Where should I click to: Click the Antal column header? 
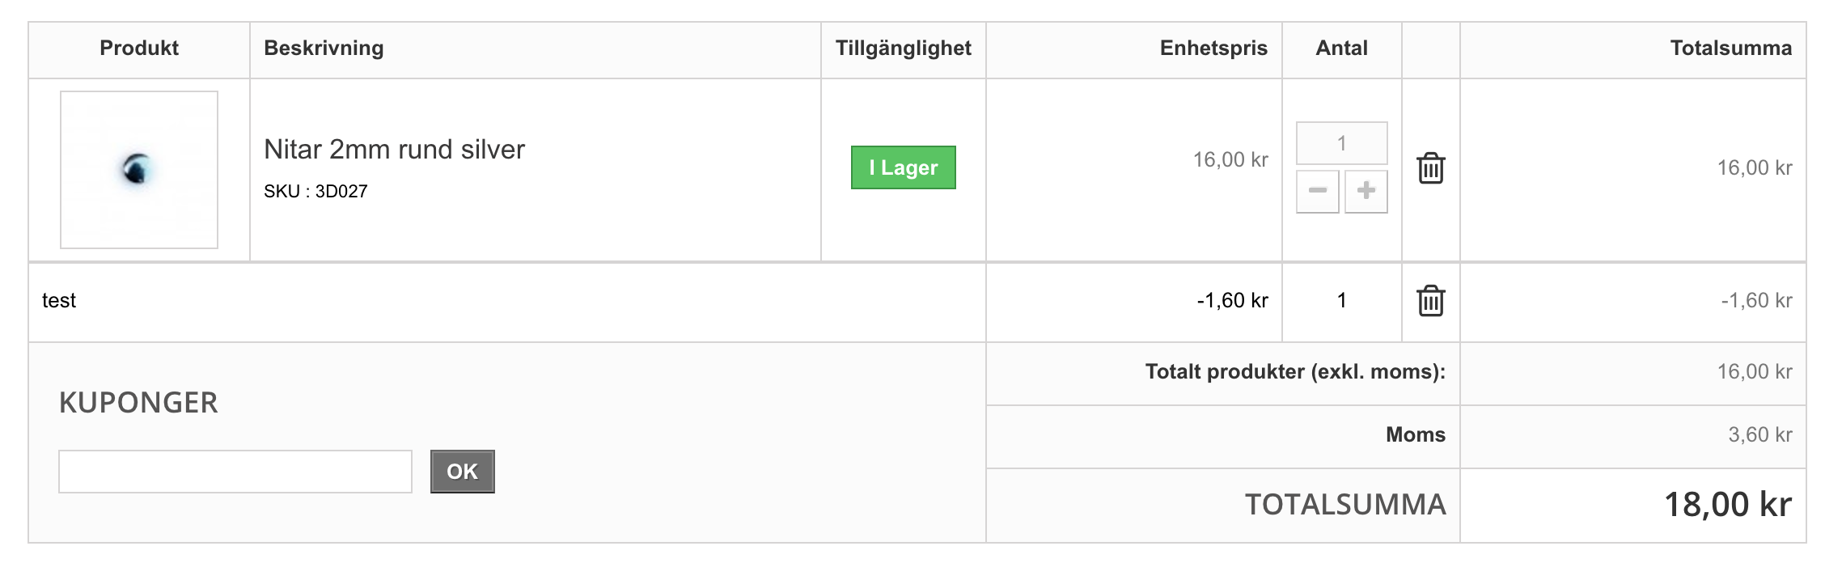(x=1341, y=49)
